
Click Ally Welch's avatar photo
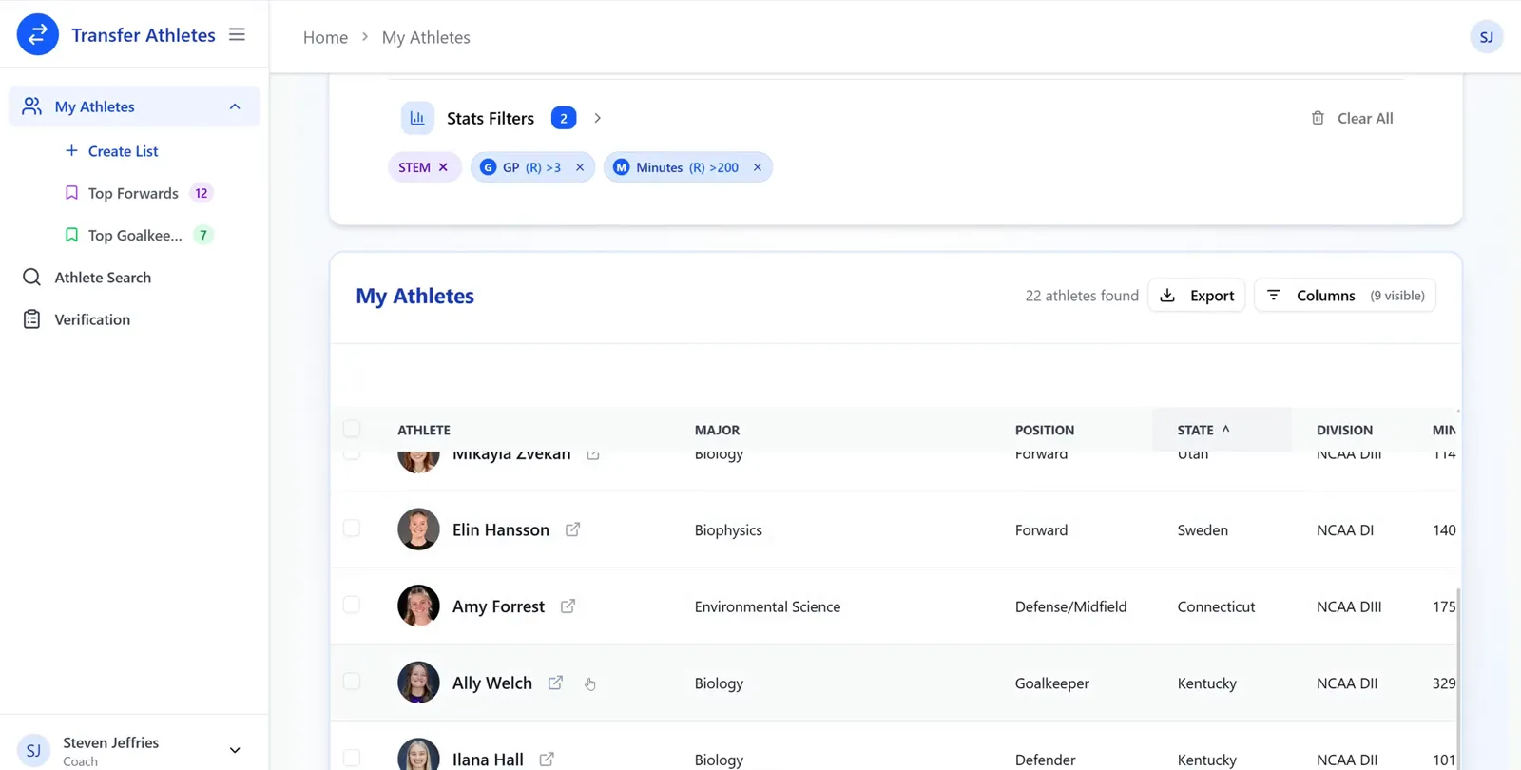pyautogui.click(x=418, y=683)
